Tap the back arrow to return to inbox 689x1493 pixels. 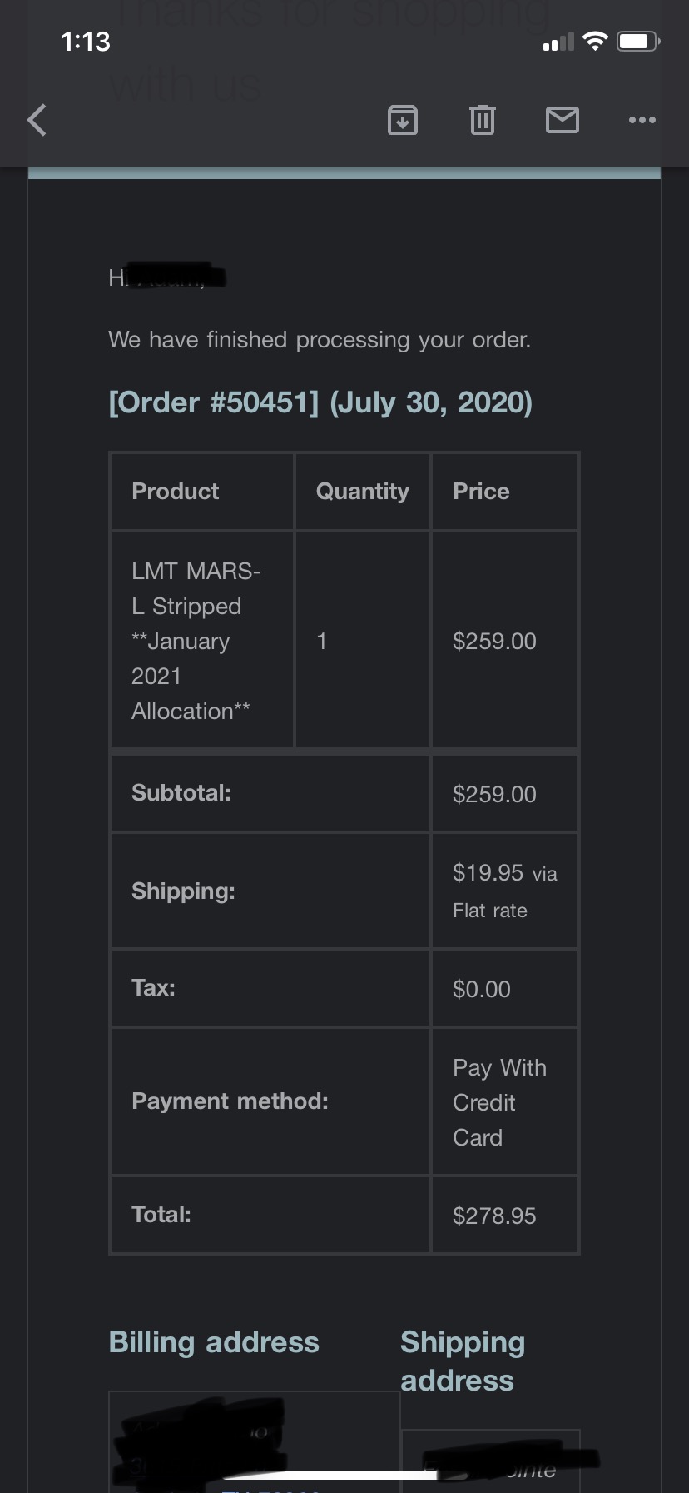coord(37,120)
